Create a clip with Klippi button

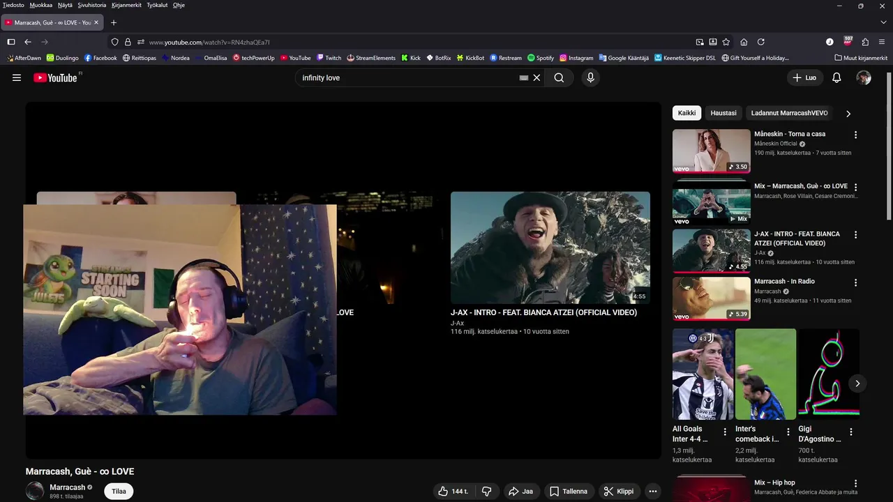coord(619,492)
